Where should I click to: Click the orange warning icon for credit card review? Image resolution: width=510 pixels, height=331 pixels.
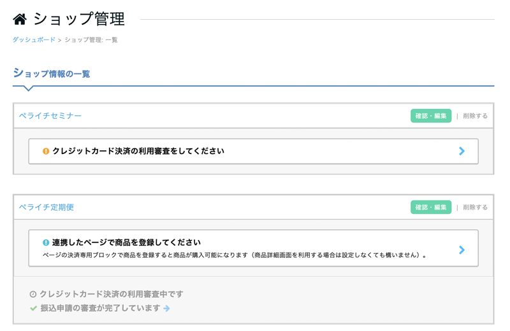(46, 151)
